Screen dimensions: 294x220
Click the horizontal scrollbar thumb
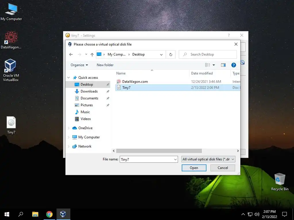coord(159,151)
